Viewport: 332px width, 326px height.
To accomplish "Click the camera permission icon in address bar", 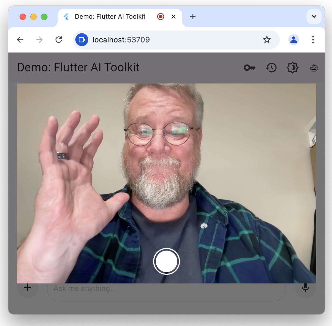I will coord(81,40).
